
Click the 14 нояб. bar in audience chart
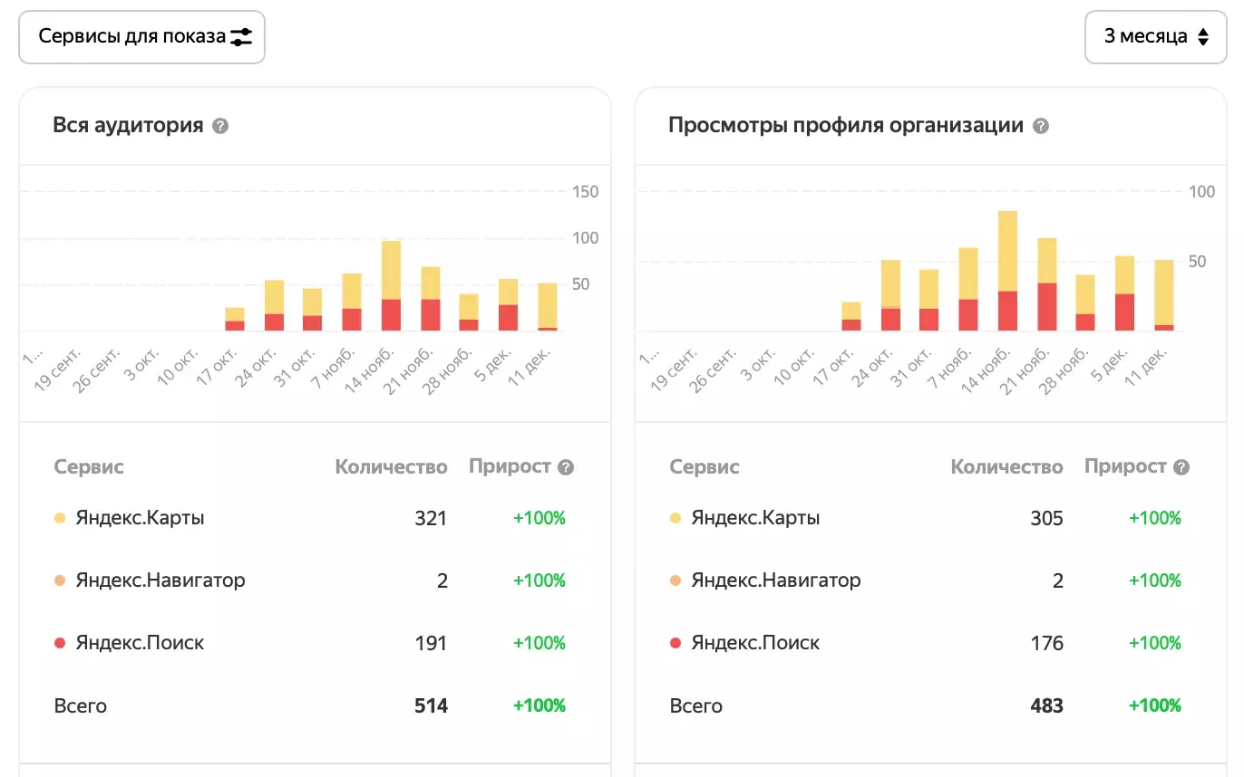coord(391,285)
